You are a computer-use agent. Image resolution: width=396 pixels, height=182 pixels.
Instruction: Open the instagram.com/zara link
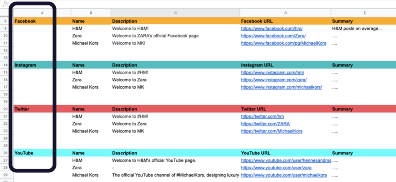pyautogui.click(x=274, y=80)
